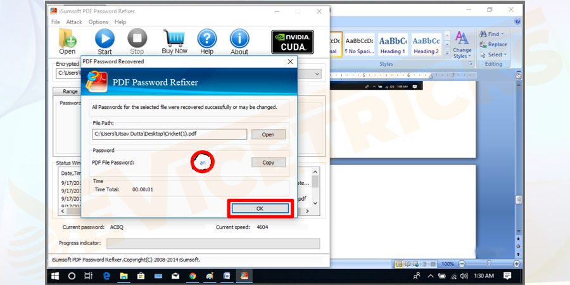Click Word zoom in plus button
The height and width of the screenshot is (285, 570).
coord(516,263)
